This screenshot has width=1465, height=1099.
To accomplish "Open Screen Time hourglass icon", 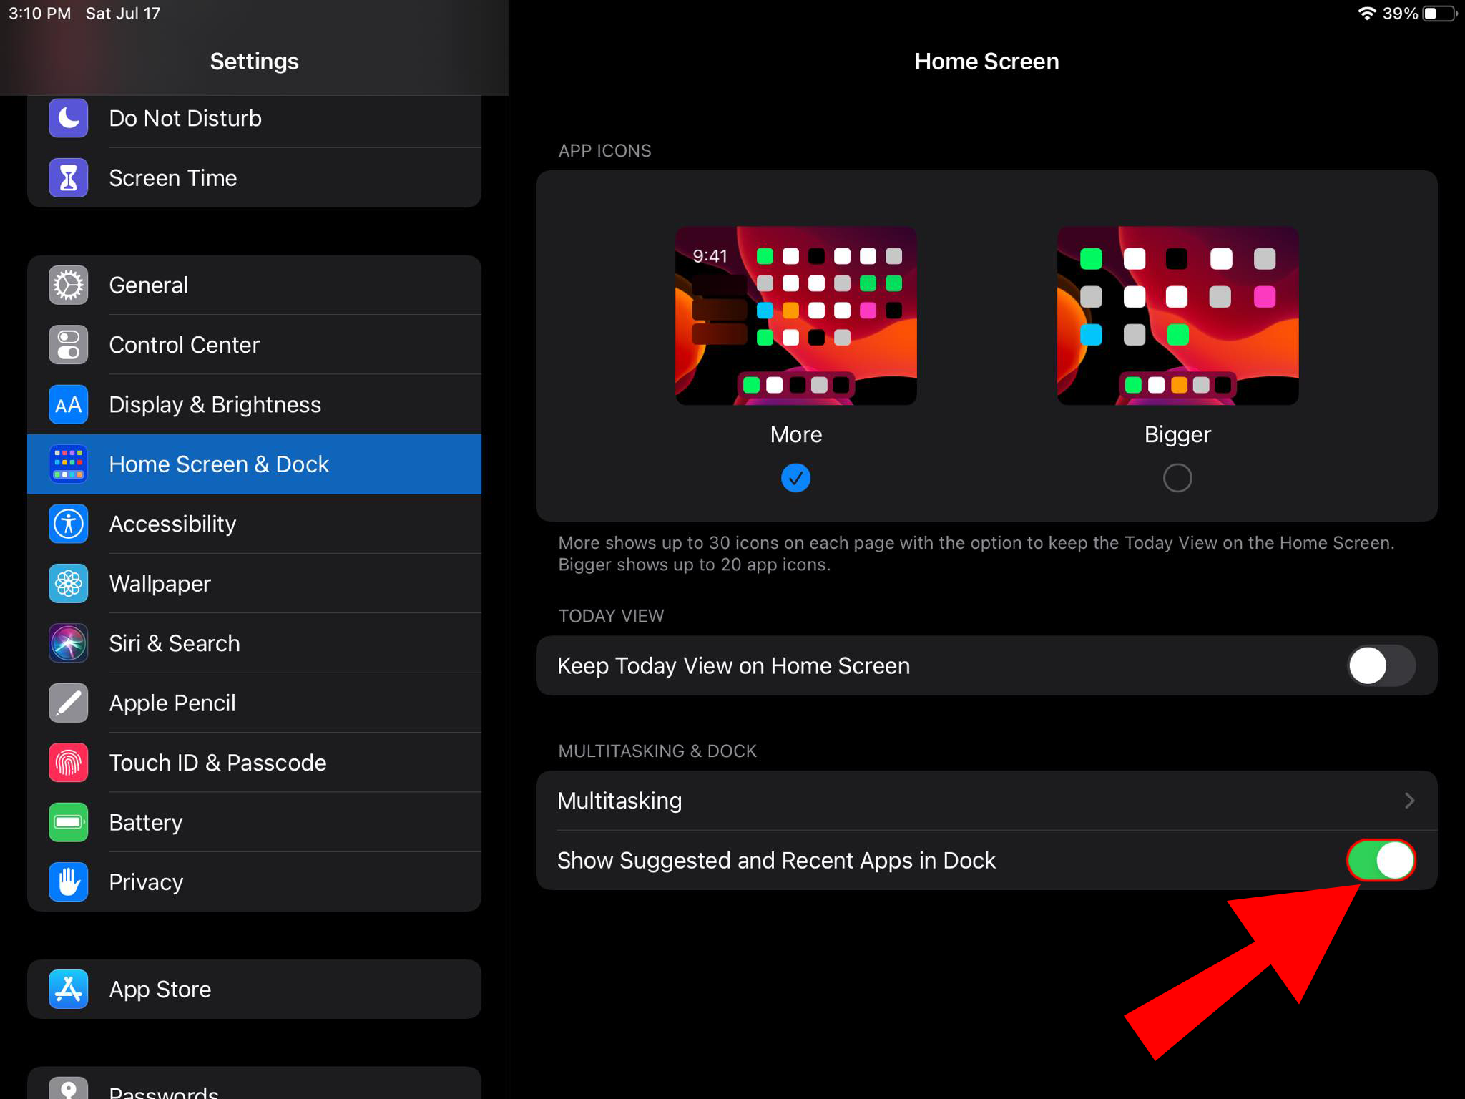I will coord(68,178).
